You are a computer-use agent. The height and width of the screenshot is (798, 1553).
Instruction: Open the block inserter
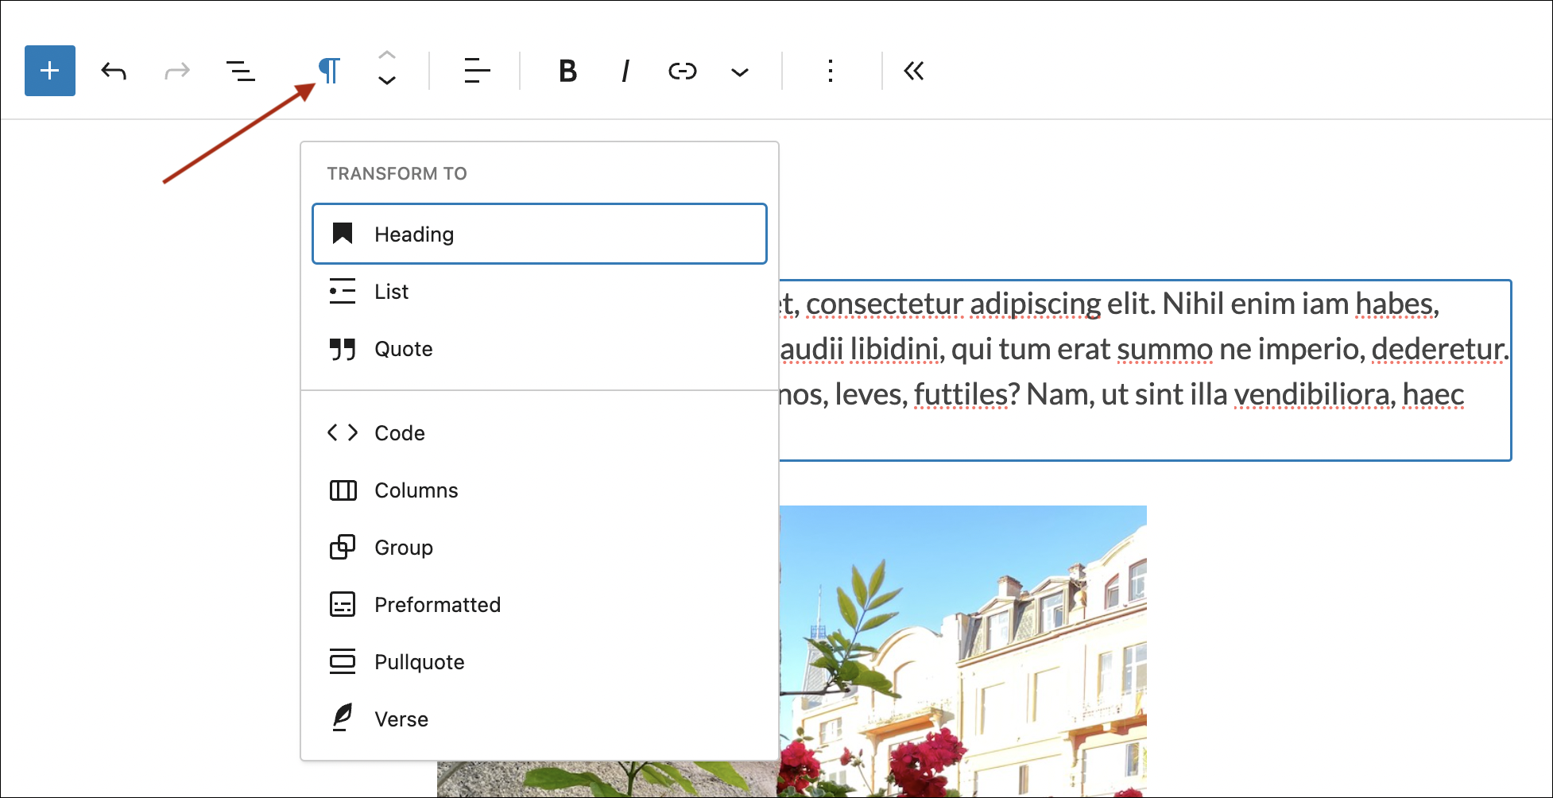tap(49, 71)
